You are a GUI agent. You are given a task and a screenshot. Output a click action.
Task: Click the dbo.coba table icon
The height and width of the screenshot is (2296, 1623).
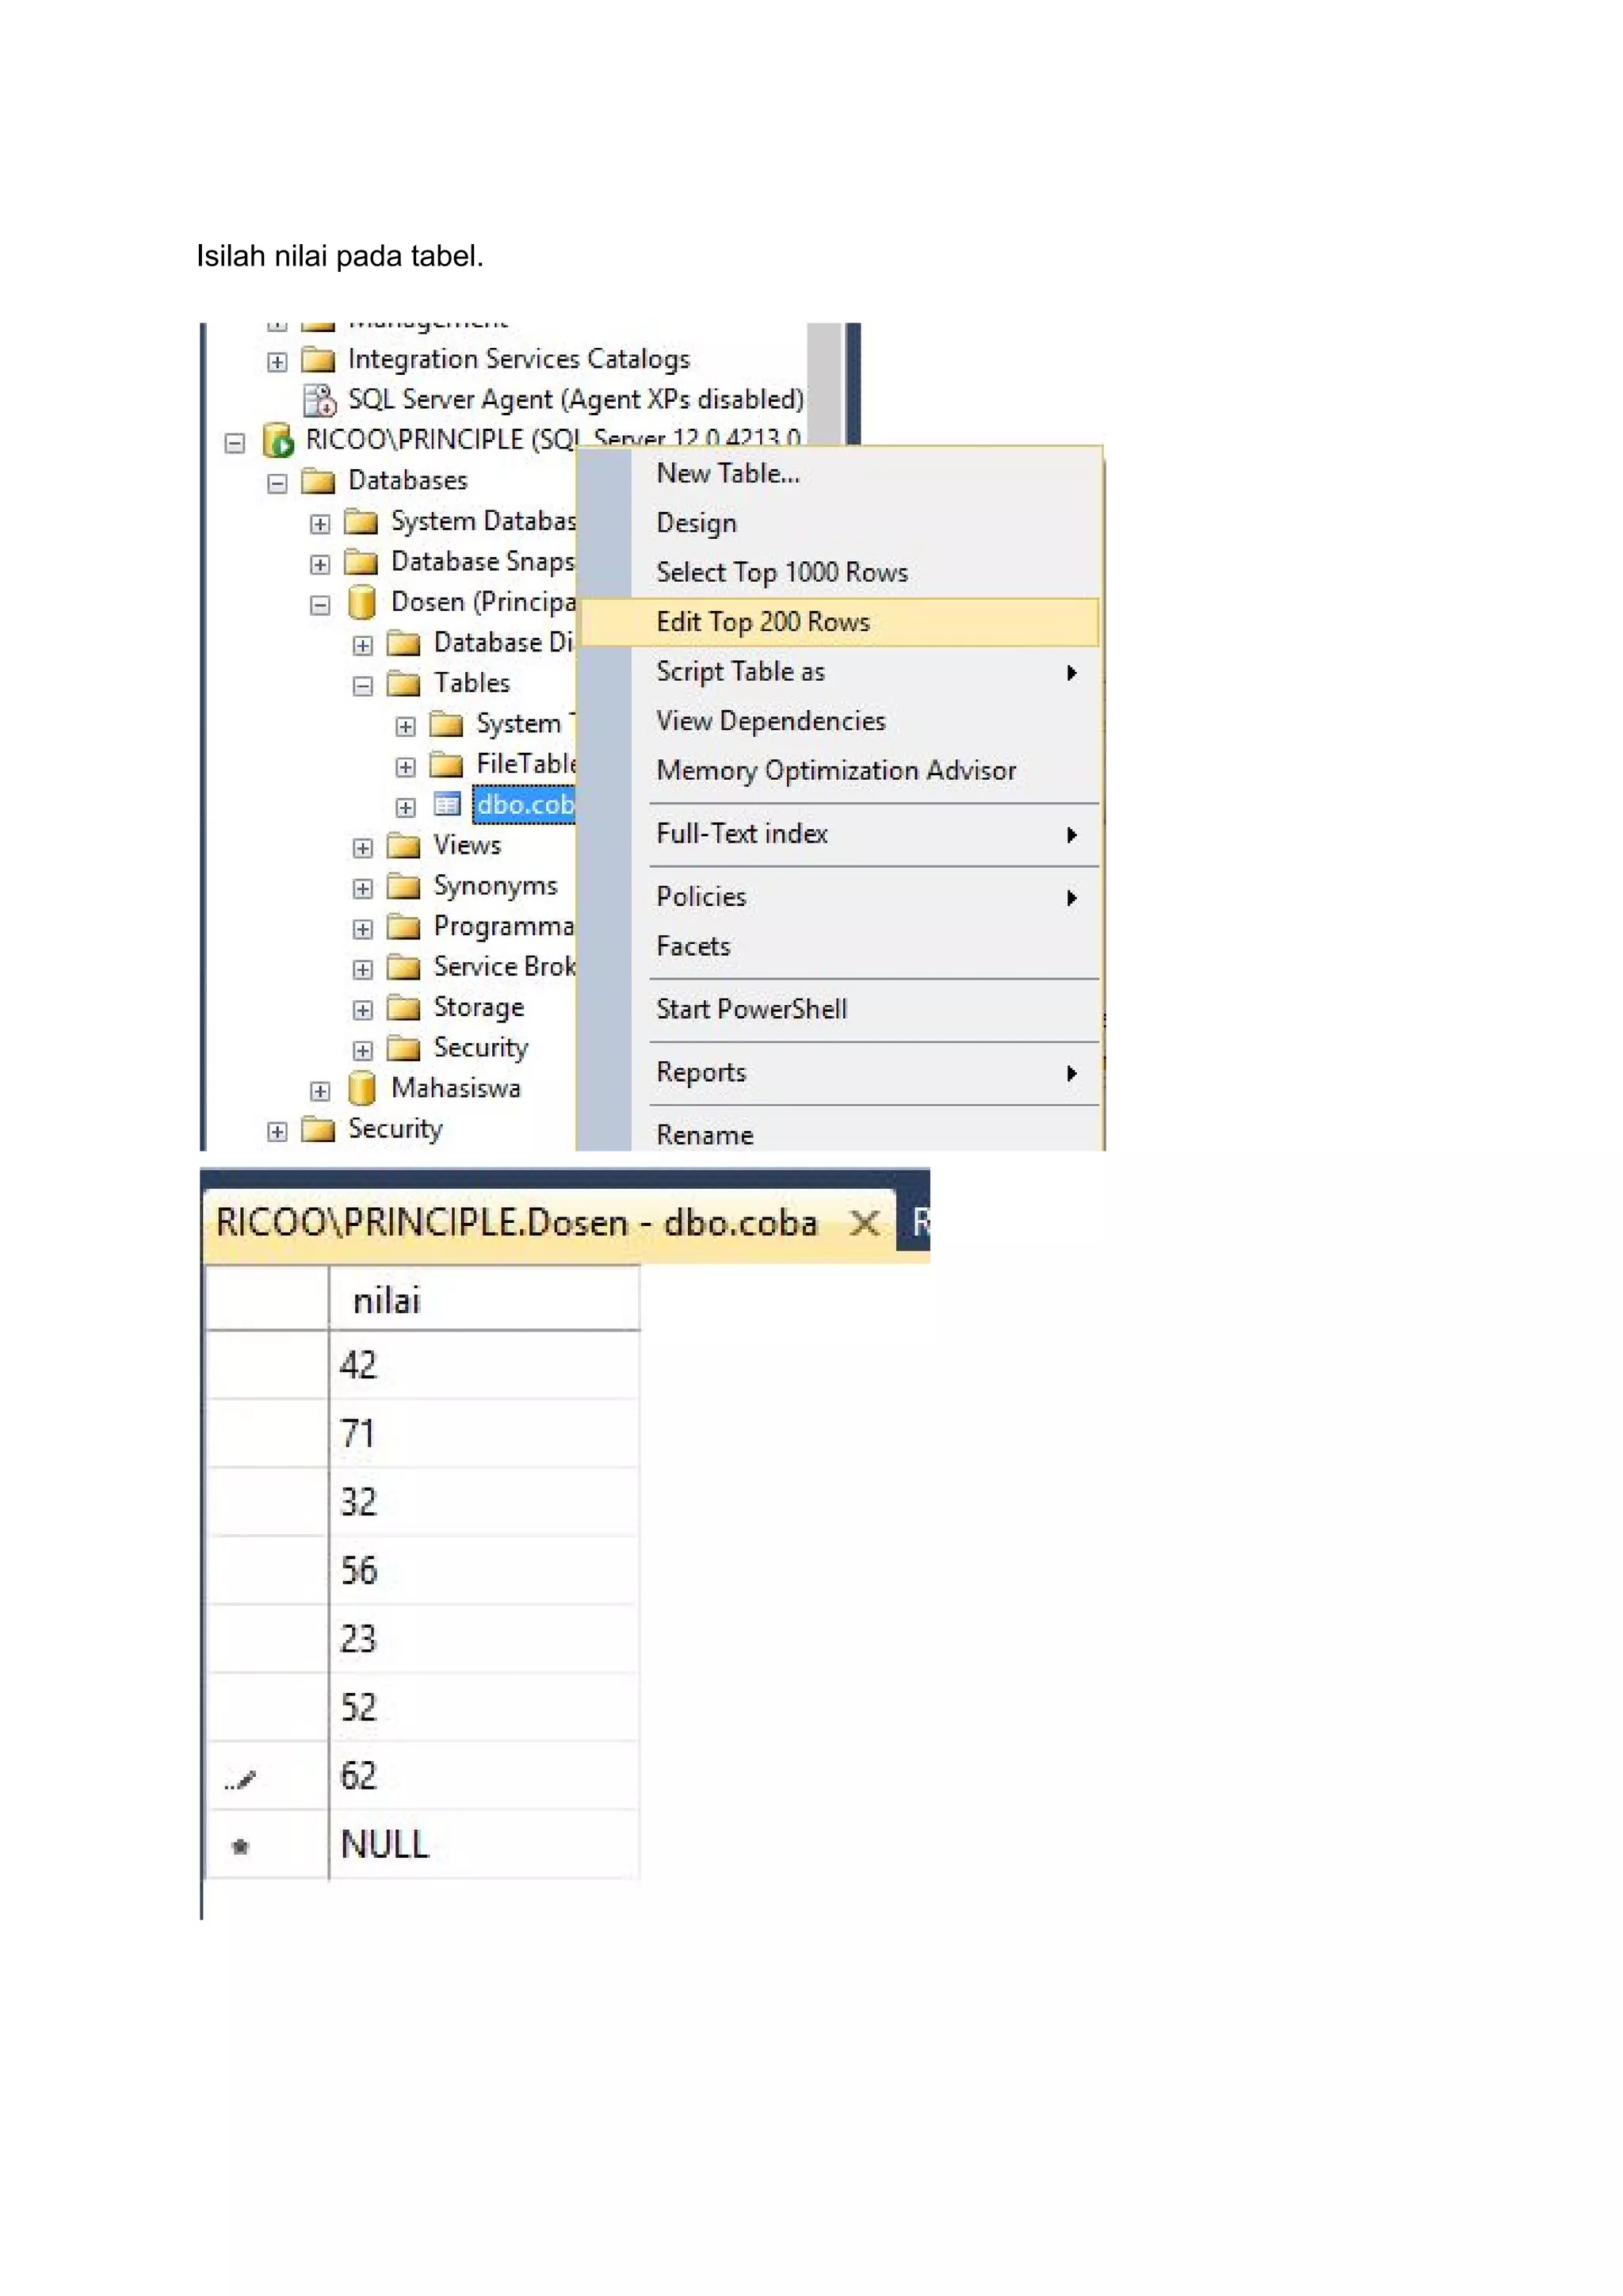coord(446,805)
